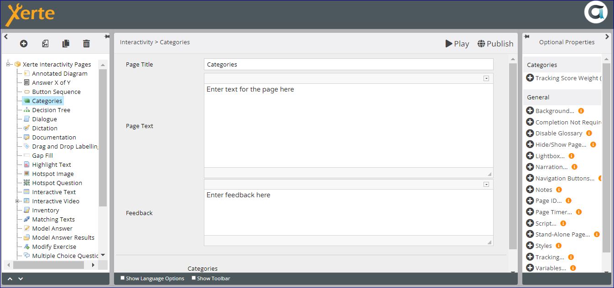The width and height of the screenshot is (614, 288).
Task: Toggle the Show Toolbar checkbox
Action: click(x=194, y=278)
